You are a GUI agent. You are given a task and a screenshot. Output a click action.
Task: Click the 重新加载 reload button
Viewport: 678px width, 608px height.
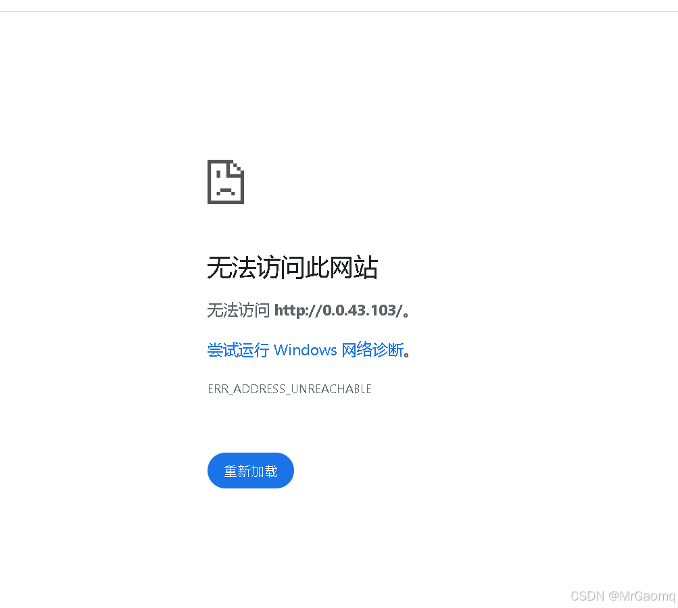pos(251,471)
